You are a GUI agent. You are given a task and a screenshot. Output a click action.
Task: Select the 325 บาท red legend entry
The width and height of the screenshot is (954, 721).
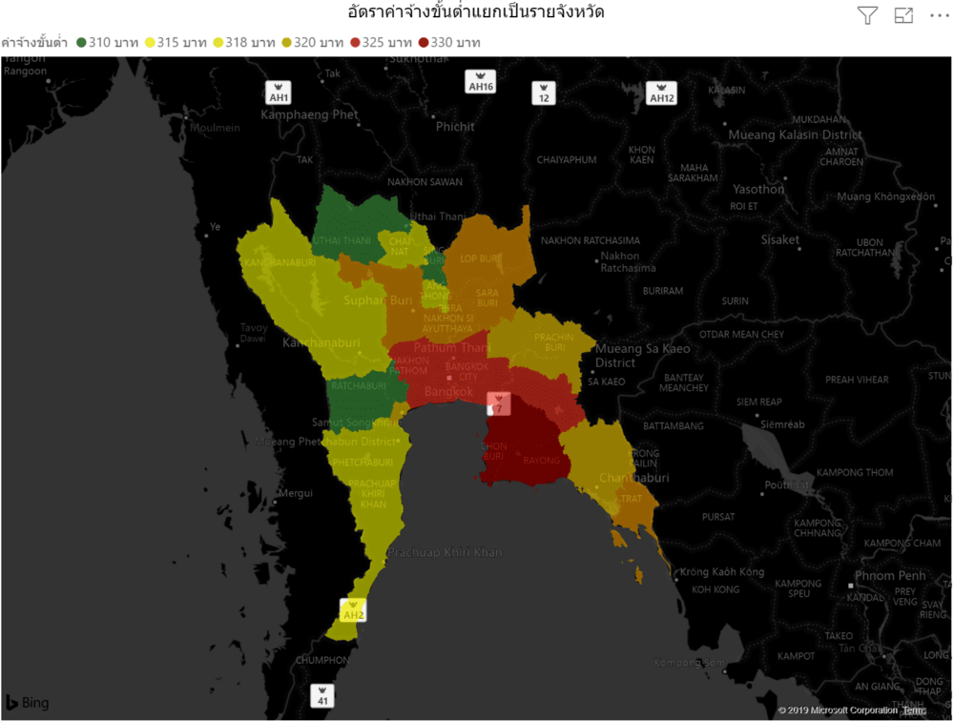381,43
